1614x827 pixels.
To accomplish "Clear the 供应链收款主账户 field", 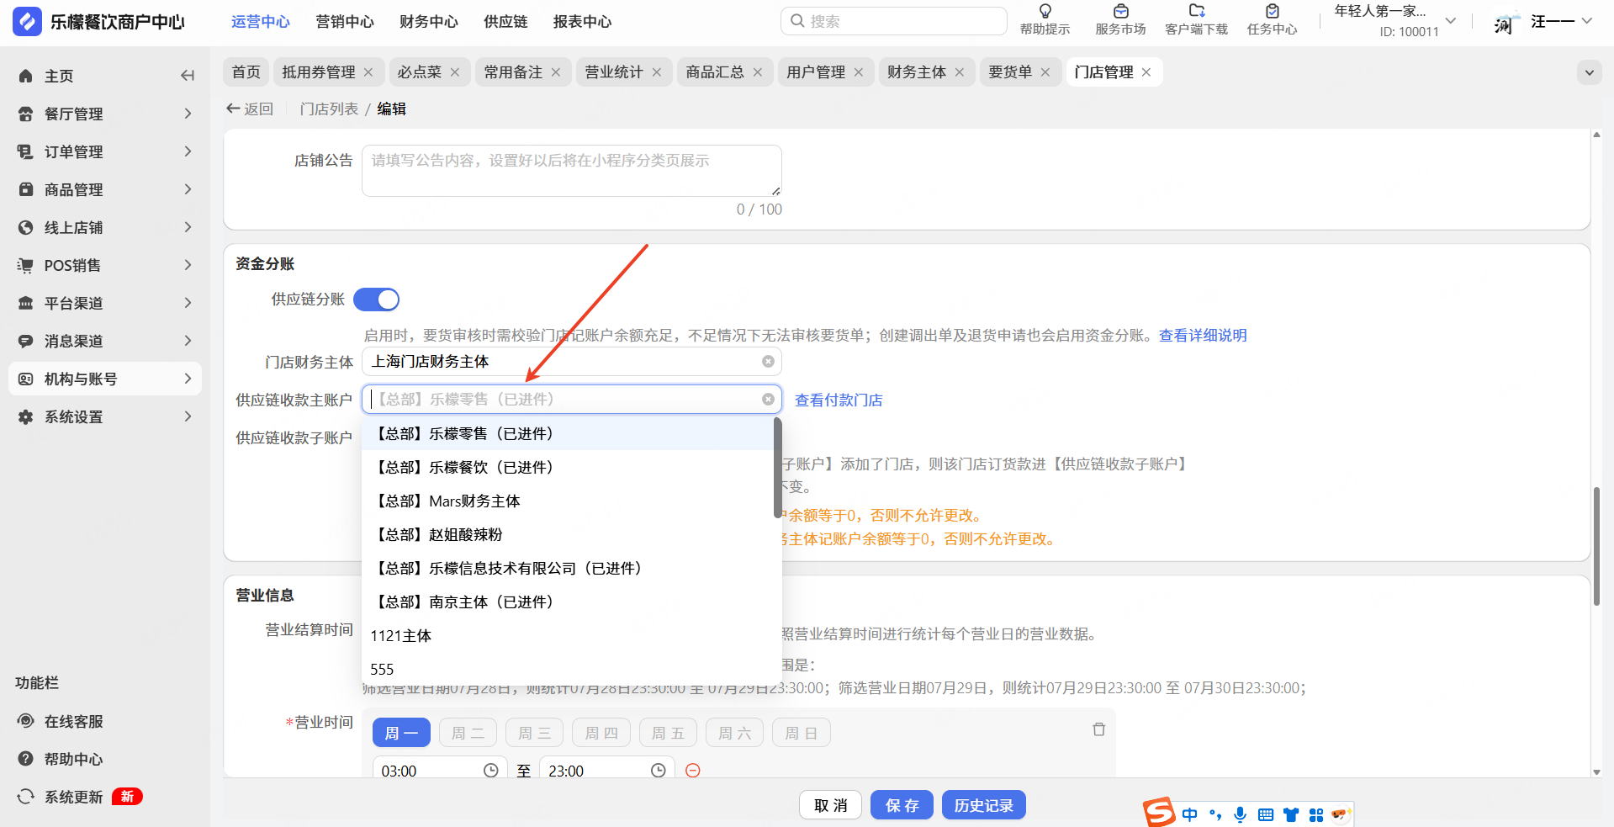I will tap(768, 400).
